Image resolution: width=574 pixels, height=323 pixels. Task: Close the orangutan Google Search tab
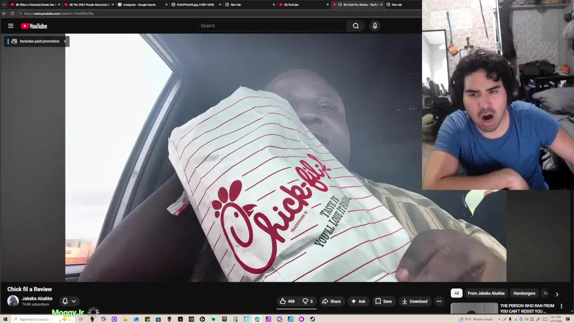tap(166, 4)
